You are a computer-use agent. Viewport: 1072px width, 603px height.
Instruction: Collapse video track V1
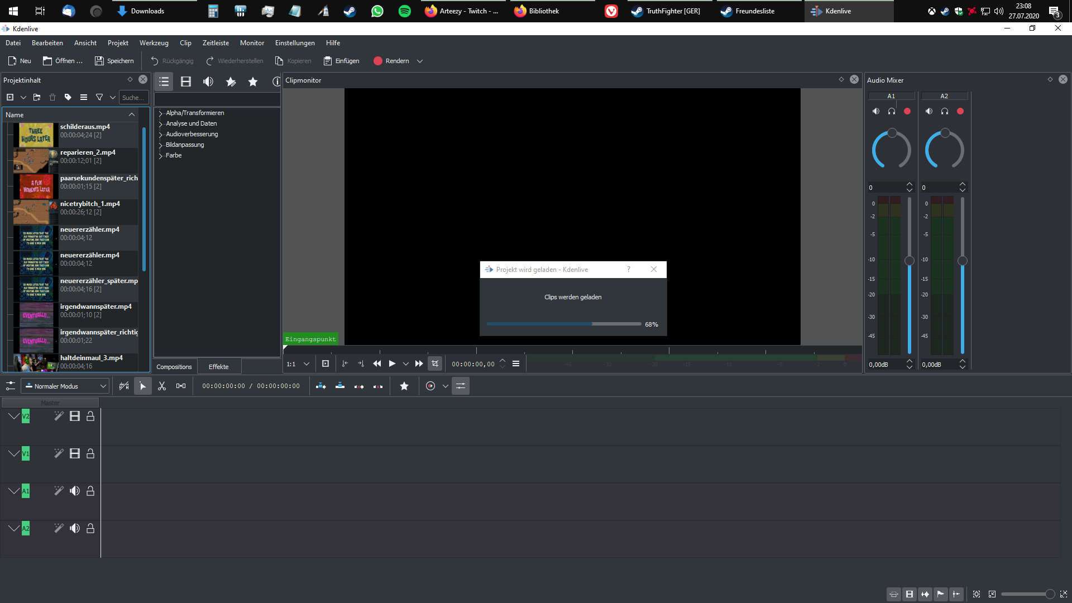click(x=14, y=453)
